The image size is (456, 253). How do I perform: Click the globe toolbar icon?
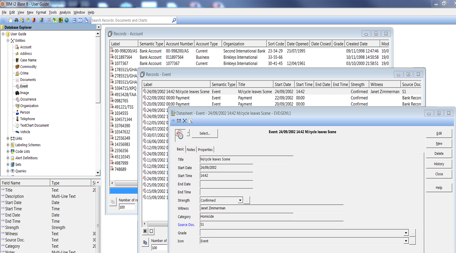tap(66, 20)
